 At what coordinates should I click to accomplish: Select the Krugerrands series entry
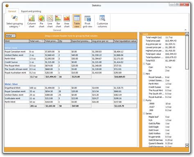click(164, 137)
